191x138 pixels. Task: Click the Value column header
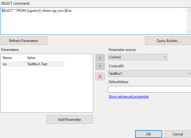[x=45, y=58]
